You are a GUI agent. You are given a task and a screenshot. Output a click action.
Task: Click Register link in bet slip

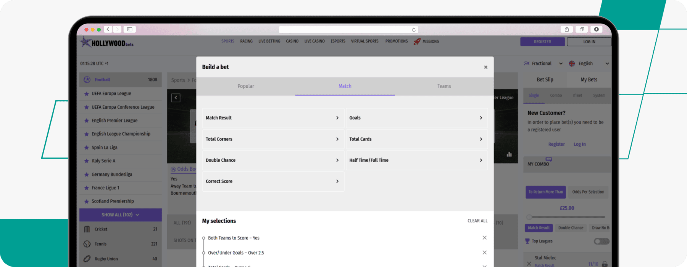(x=556, y=144)
